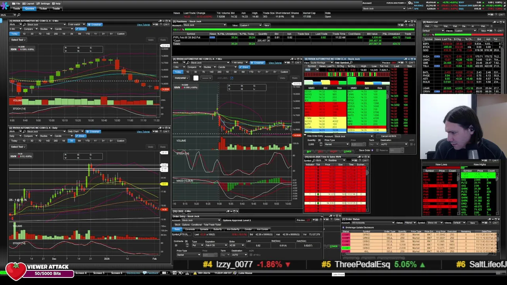
Task: Click Cancel All RIVN button
Action: (388, 136)
